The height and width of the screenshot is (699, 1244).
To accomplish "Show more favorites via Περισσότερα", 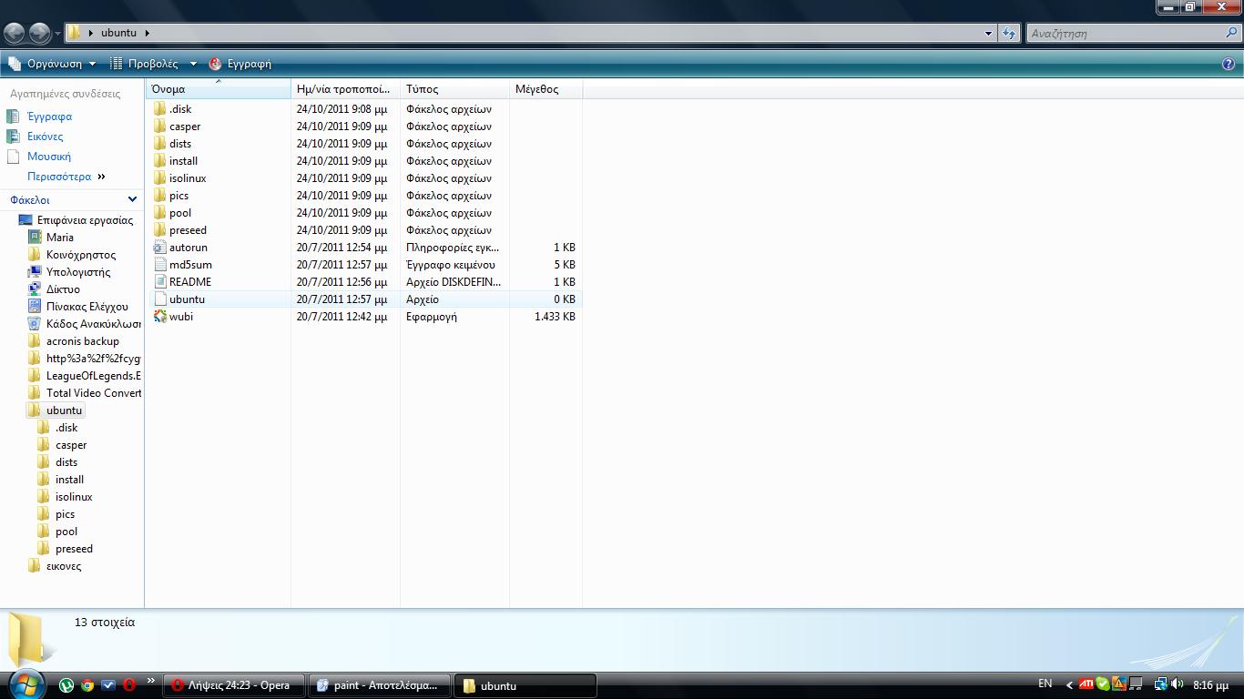I will coord(66,177).
